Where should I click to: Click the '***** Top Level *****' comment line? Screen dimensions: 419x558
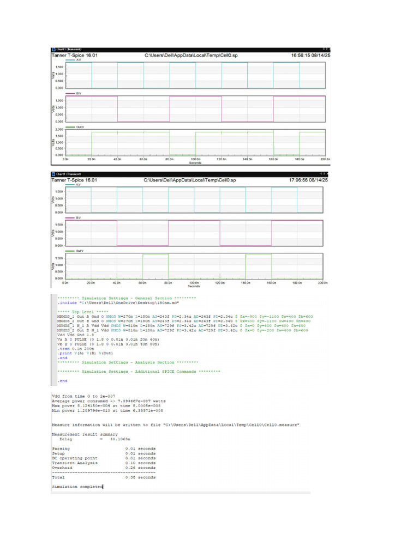tap(83, 312)
